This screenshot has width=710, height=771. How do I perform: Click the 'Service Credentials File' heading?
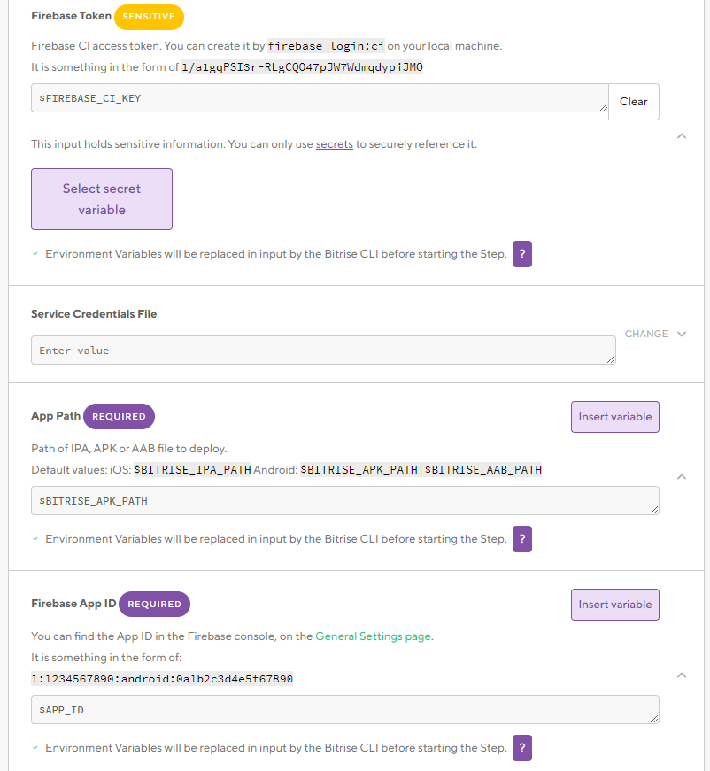coord(94,313)
